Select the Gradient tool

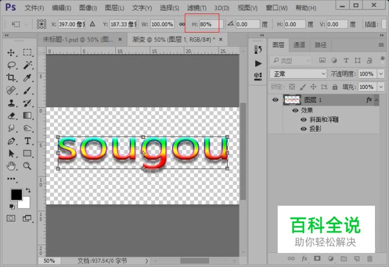28,115
